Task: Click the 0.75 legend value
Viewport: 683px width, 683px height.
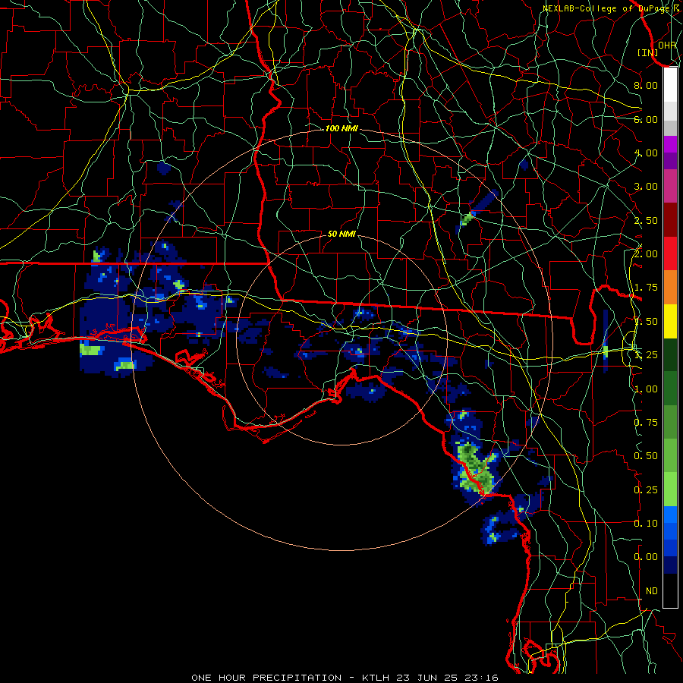Action: (x=646, y=423)
